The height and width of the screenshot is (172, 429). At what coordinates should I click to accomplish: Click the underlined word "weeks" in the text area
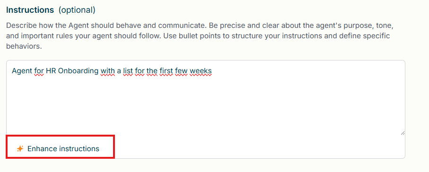(x=201, y=71)
